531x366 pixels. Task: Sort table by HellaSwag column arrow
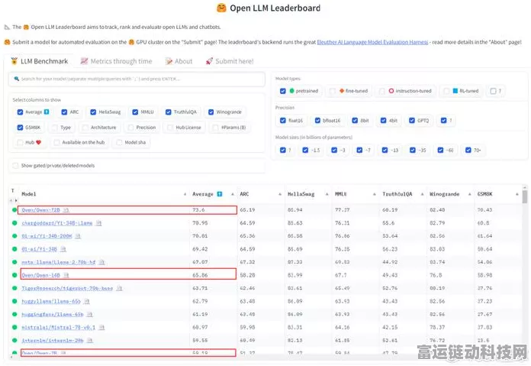[x=327, y=194]
